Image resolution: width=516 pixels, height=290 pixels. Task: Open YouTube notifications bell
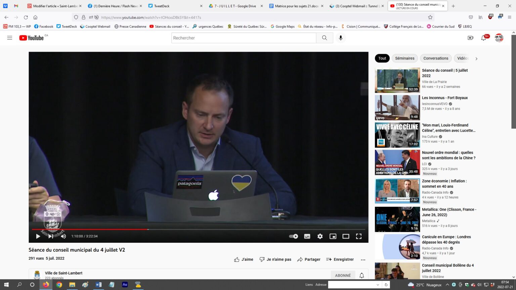(483, 38)
